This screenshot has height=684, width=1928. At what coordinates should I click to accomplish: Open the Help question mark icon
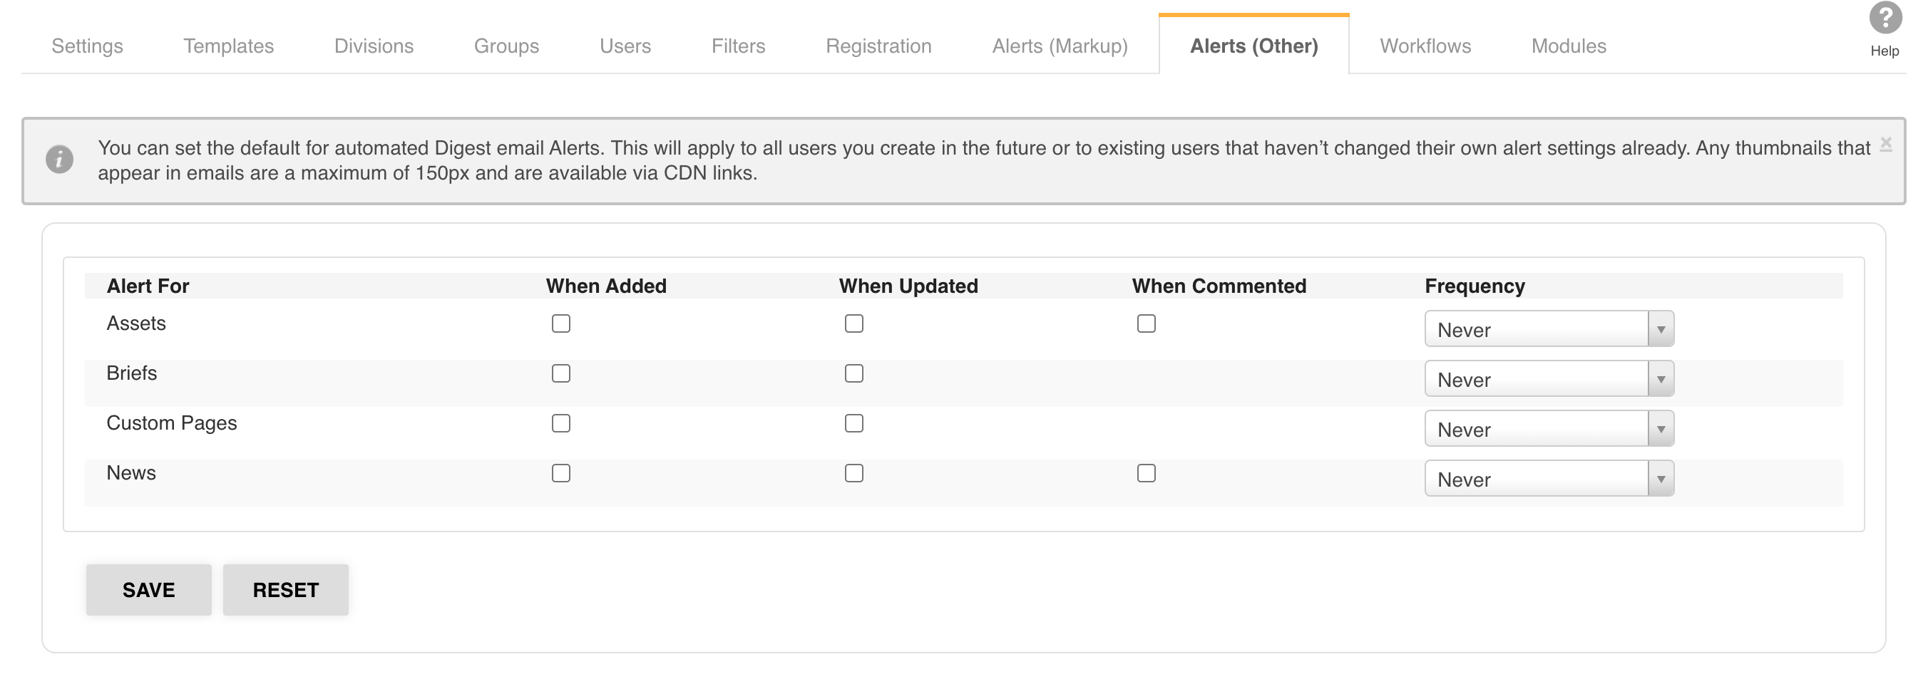[x=1885, y=19]
